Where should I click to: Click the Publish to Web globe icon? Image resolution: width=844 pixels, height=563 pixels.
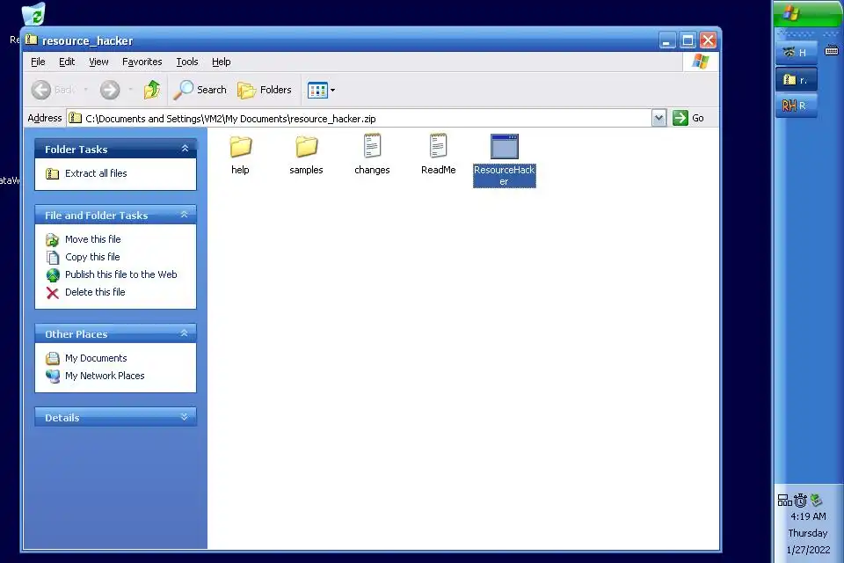(x=52, y=275)
